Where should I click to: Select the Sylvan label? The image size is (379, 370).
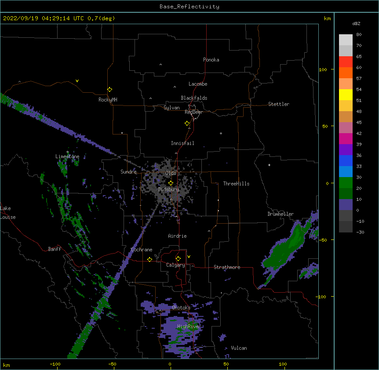coord(171,108)
